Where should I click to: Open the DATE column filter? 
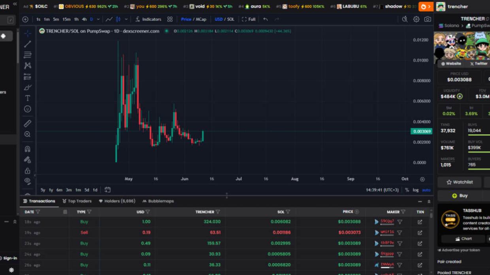coord(38,212)
